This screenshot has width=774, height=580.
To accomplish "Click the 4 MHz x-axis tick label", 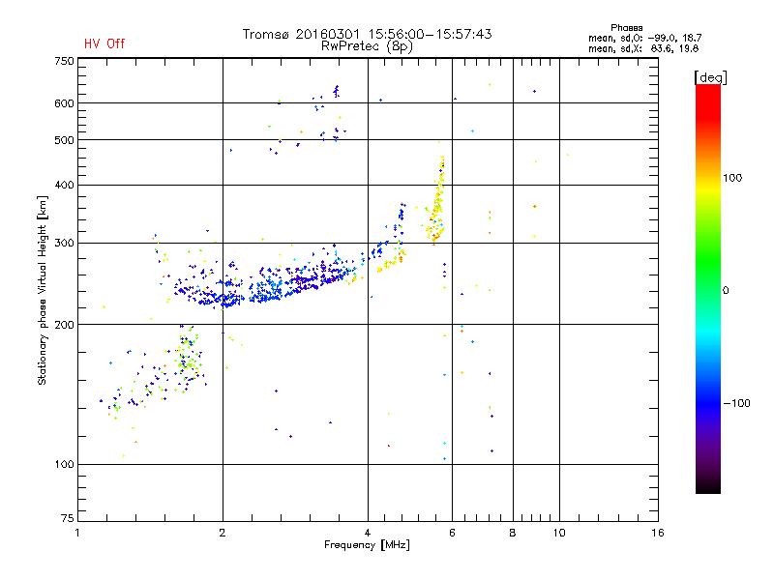I will 368,533.
